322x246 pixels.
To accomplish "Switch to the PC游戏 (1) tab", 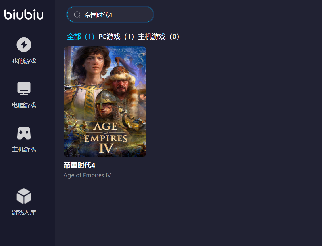I will pos(116,37).
